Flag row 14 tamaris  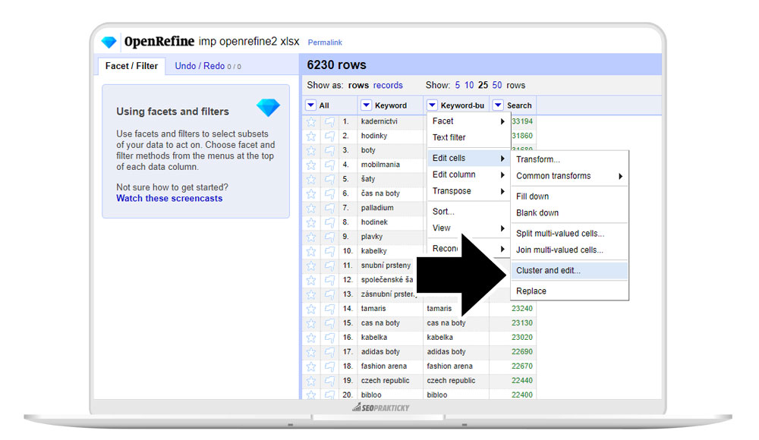329,309
